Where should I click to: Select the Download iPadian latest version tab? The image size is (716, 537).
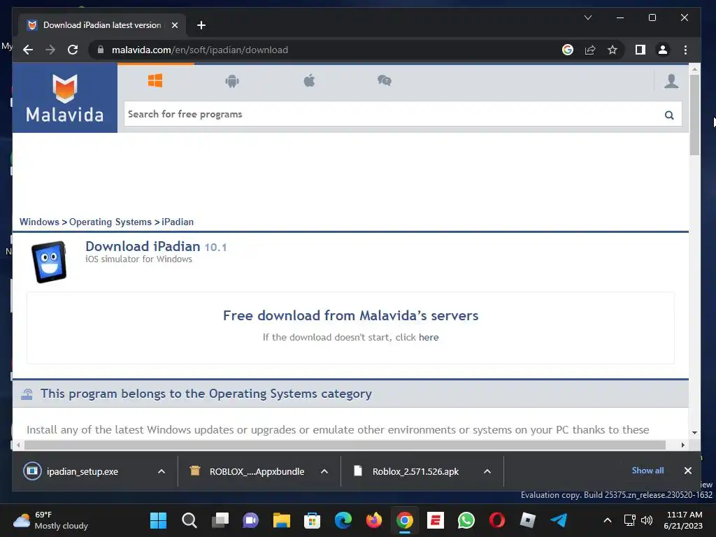point(102,25)
